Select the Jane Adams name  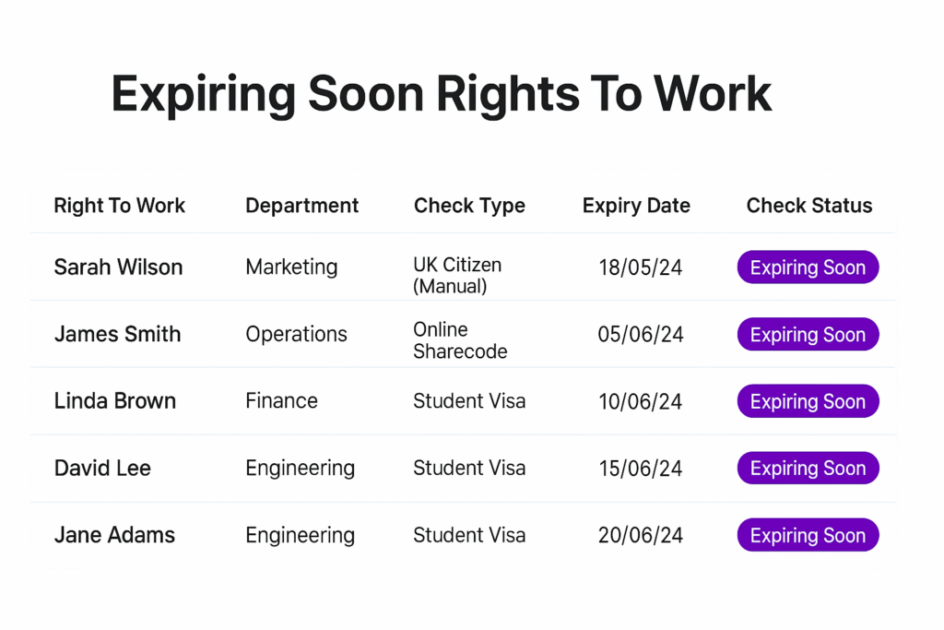[114, 535]
